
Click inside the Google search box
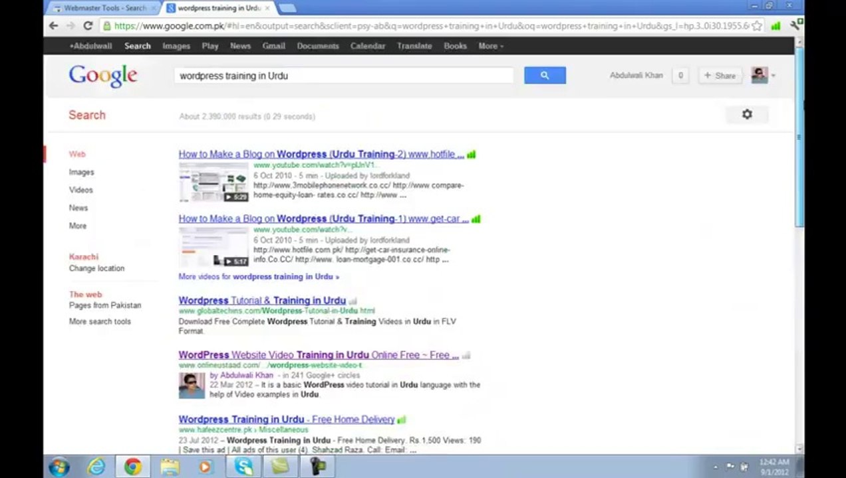pyautogui.click(x=344, y=76)
